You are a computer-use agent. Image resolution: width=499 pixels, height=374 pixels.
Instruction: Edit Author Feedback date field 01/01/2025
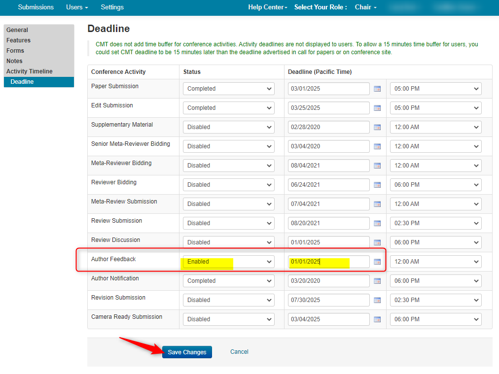click(x=329, y=262)
